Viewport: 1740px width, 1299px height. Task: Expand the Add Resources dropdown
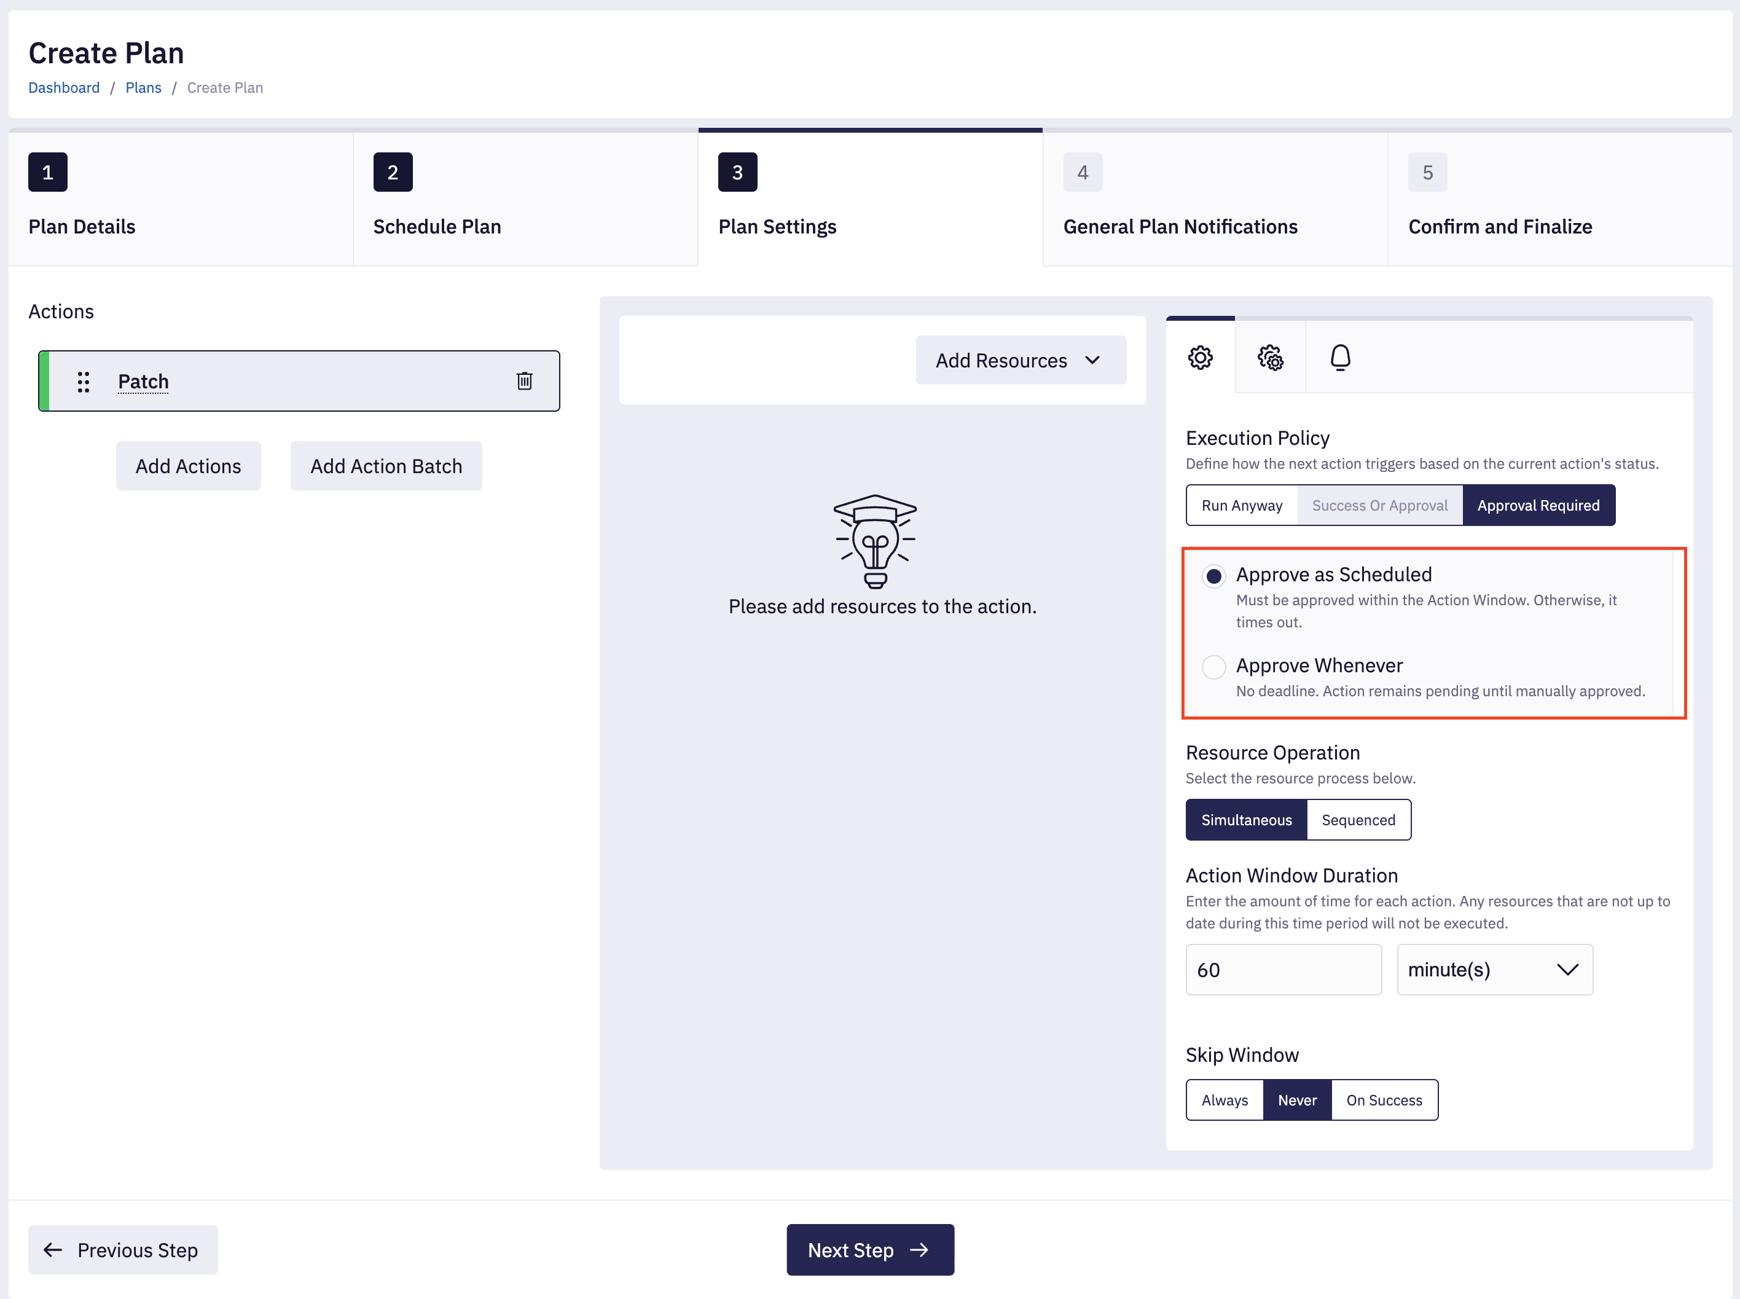point(1021,360)
